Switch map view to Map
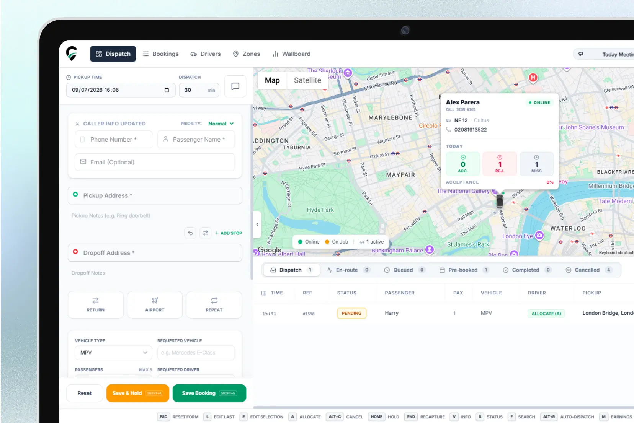 click(272, 80)
